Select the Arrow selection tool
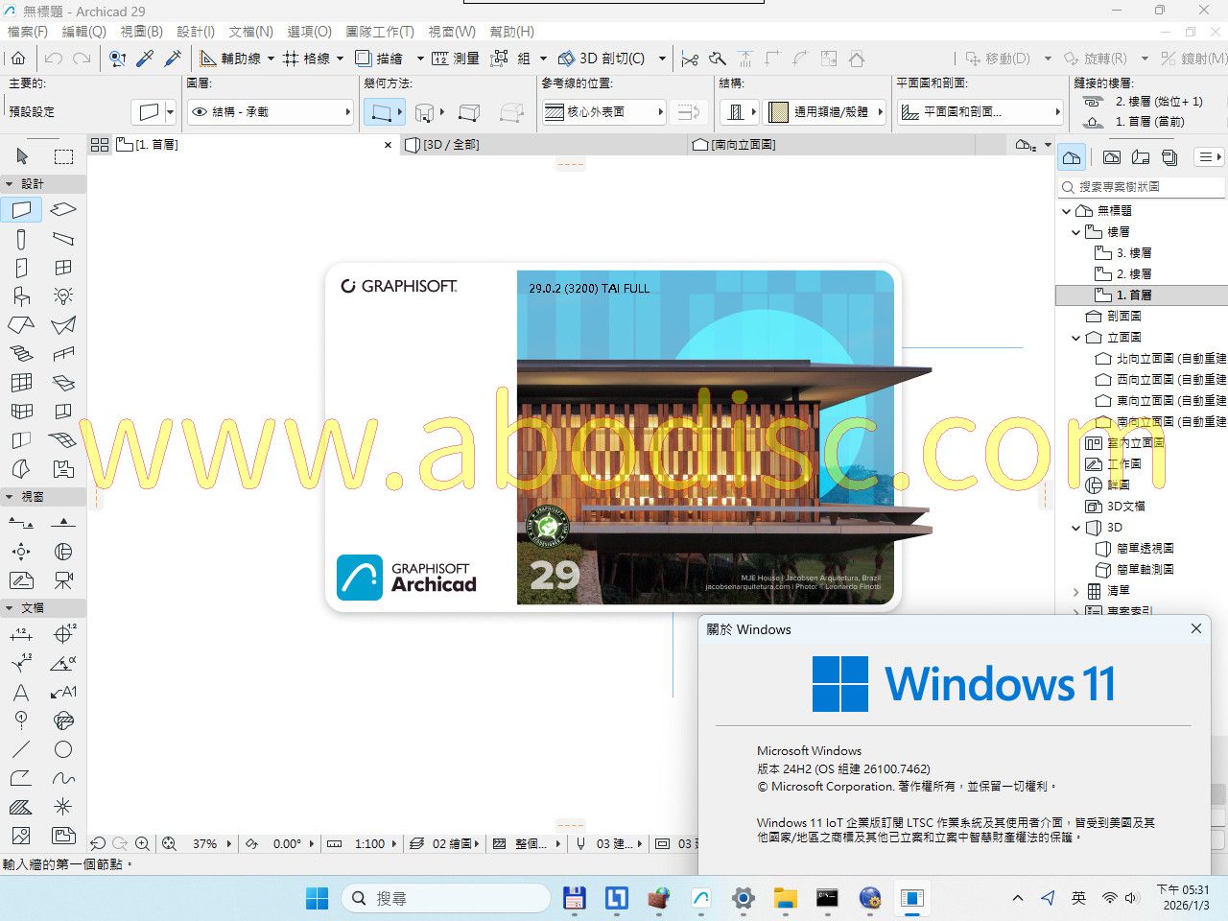The width and height of the screenshot is (1228, 921). point(22,156)
